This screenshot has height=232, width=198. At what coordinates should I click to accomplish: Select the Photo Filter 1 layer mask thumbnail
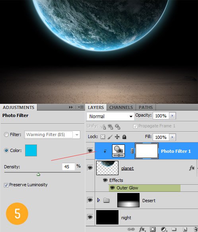tap(147, 151)
